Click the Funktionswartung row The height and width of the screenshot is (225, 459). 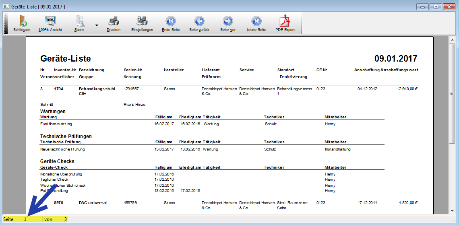(212, 124)
